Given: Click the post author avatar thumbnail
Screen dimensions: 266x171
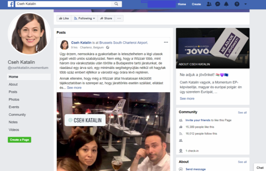Looking at the screenshot, I should 64,45.
